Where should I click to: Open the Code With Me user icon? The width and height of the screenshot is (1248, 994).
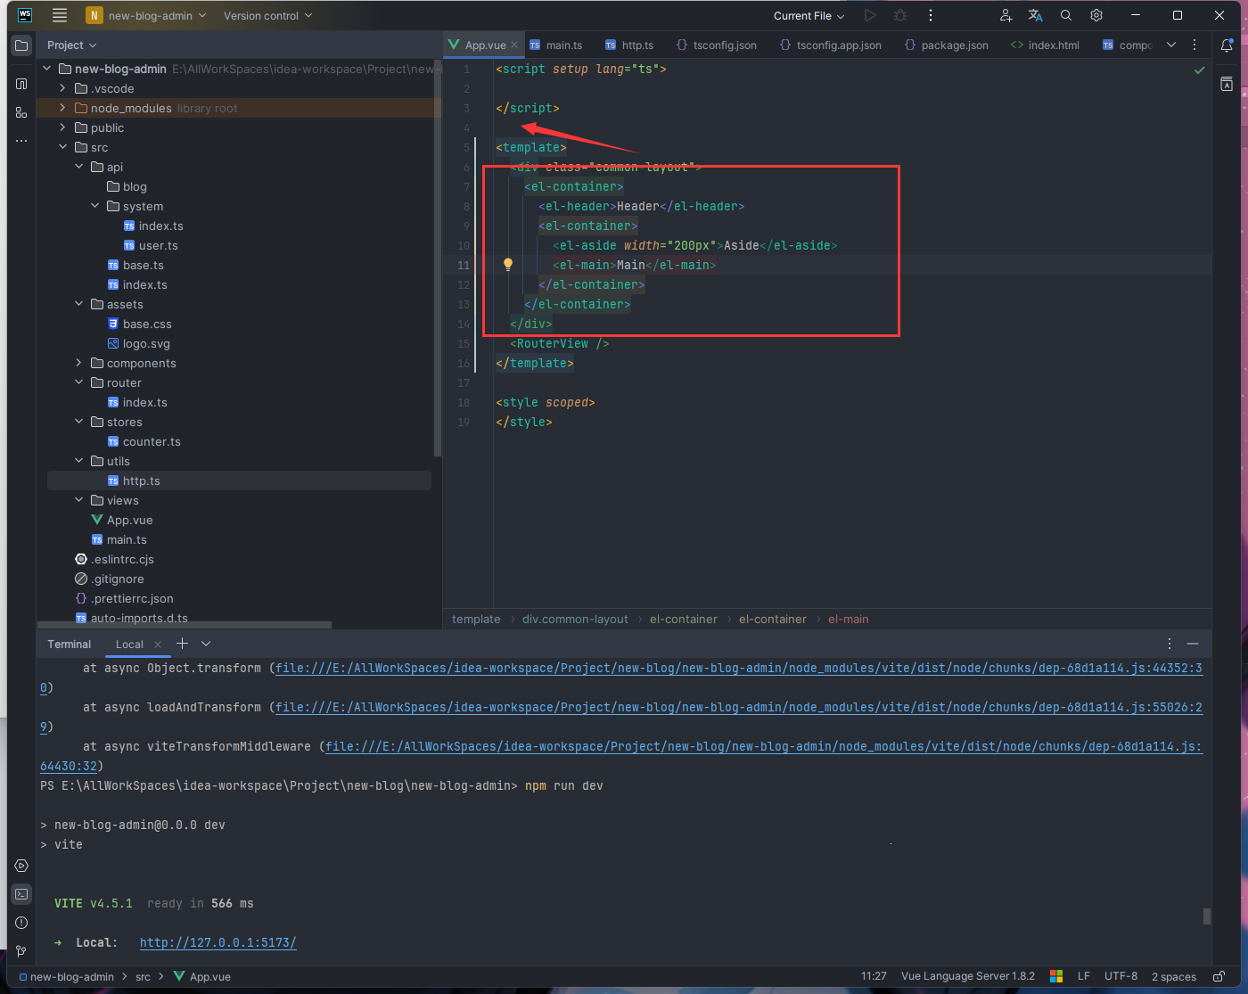click(1006, 15)
